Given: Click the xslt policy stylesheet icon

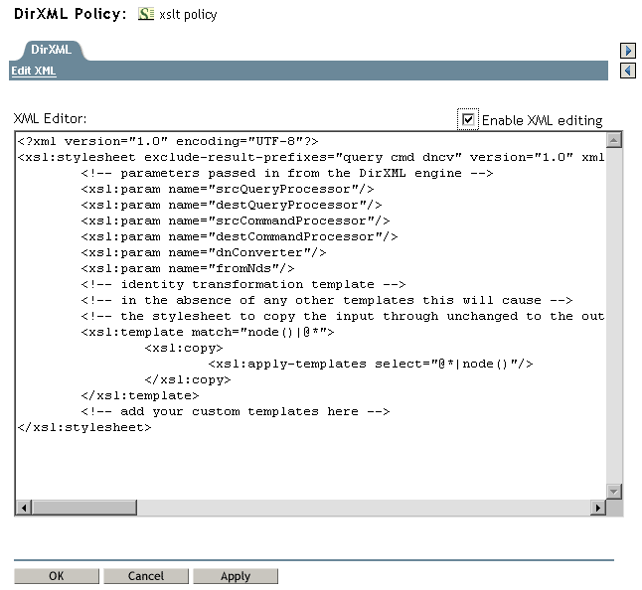Looking at the screenshot, I should (x=146, y=14).
